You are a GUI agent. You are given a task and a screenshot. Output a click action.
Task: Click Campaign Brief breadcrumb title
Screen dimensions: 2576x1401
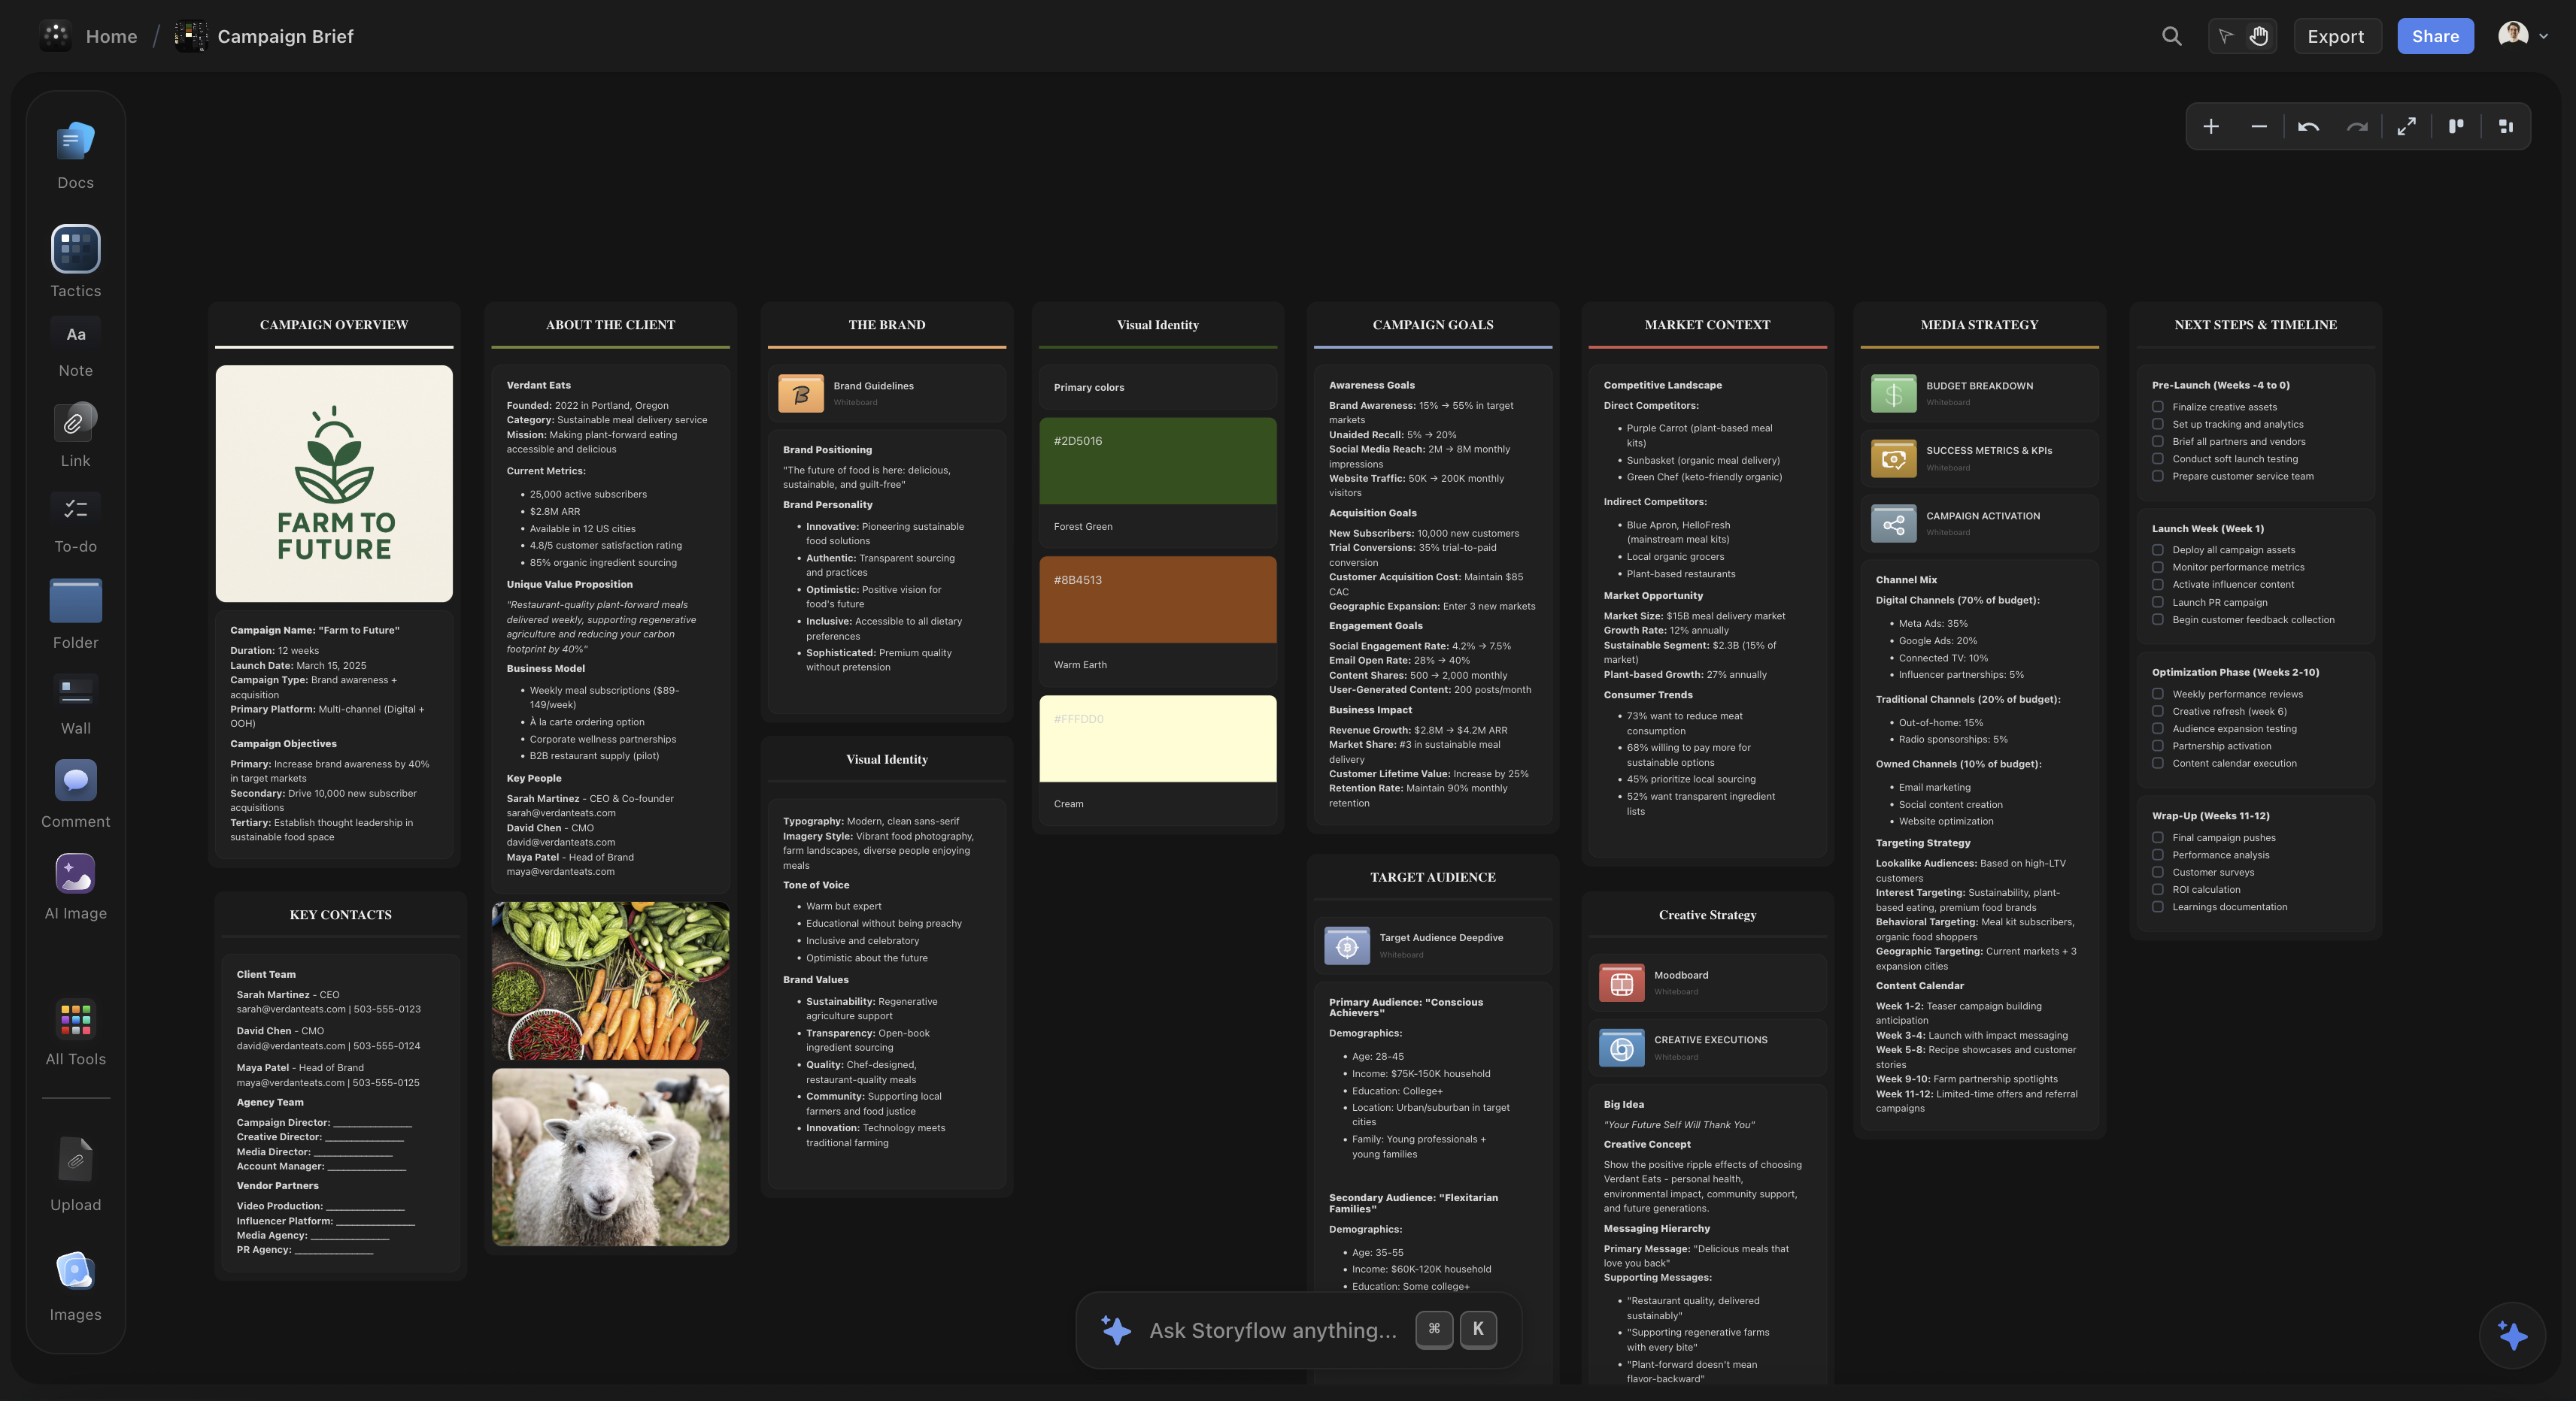click(x=285, y=37)
